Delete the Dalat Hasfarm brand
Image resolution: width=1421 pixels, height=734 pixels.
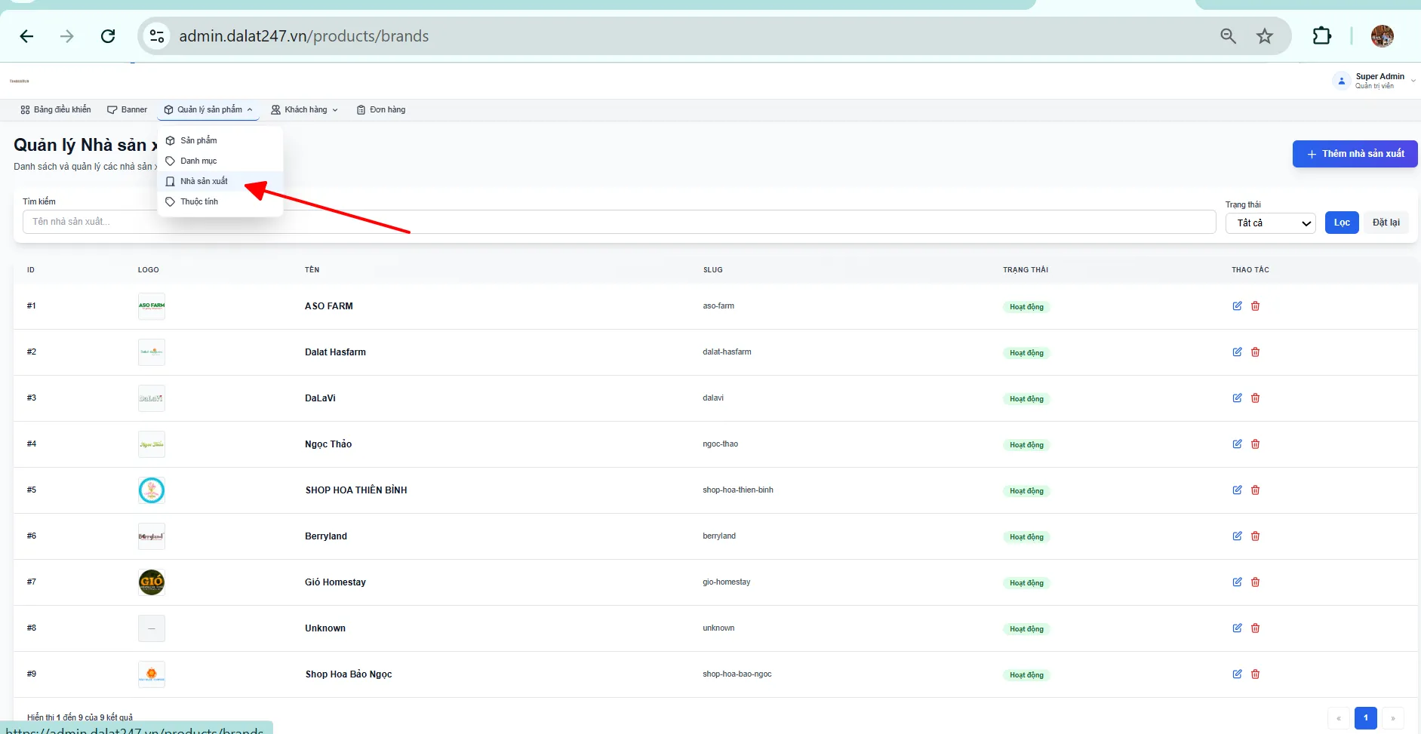(x=1255, y=352)
